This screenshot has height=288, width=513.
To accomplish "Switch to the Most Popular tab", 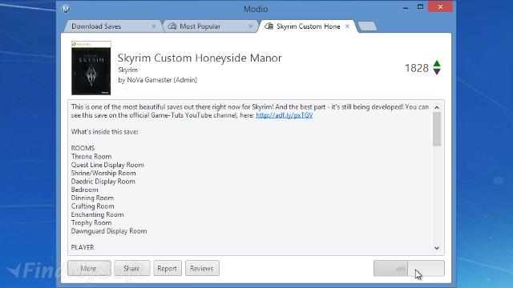I will pos(200,26).
